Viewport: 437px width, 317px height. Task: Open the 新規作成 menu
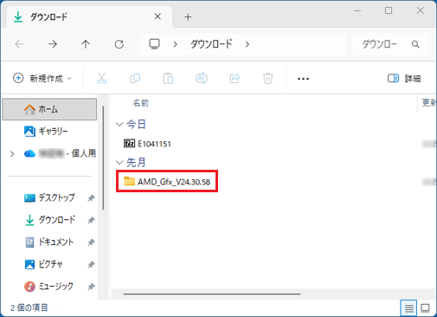coord(42,78)
